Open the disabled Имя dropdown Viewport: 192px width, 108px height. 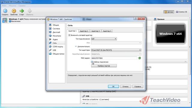[116, 43]
